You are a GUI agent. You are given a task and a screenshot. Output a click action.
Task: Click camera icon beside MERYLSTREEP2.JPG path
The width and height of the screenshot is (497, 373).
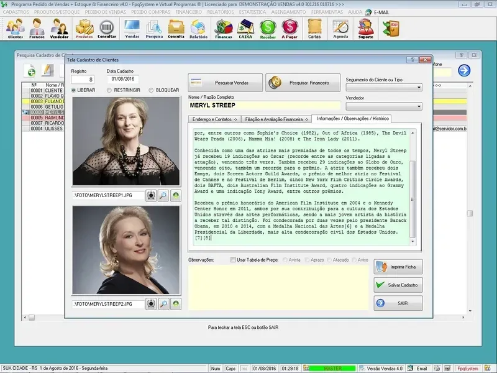[150, 304]
